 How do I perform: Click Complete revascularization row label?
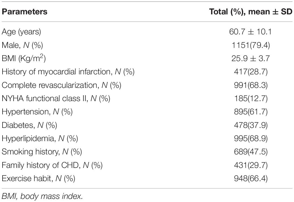62,85
